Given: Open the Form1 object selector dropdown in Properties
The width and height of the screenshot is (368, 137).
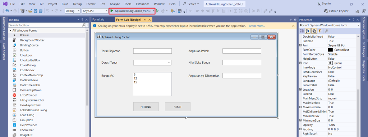Looking at the screenshot, I should 358,25.
